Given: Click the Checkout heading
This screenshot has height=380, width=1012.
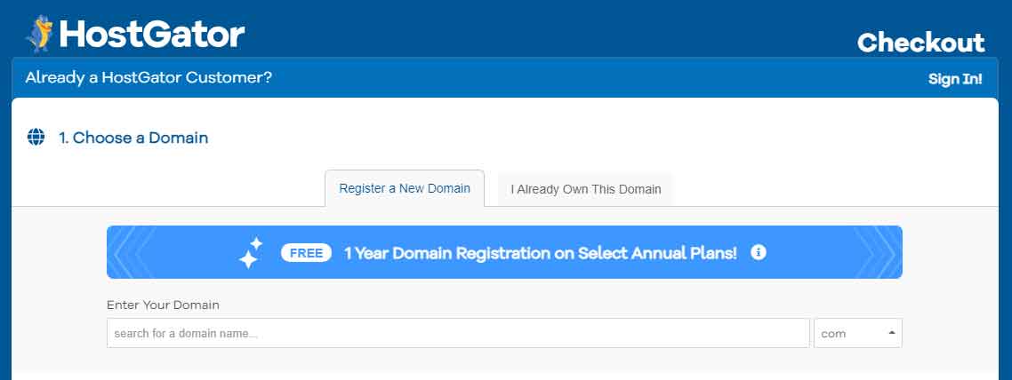Looking at the screenshot, I should 920,42.
